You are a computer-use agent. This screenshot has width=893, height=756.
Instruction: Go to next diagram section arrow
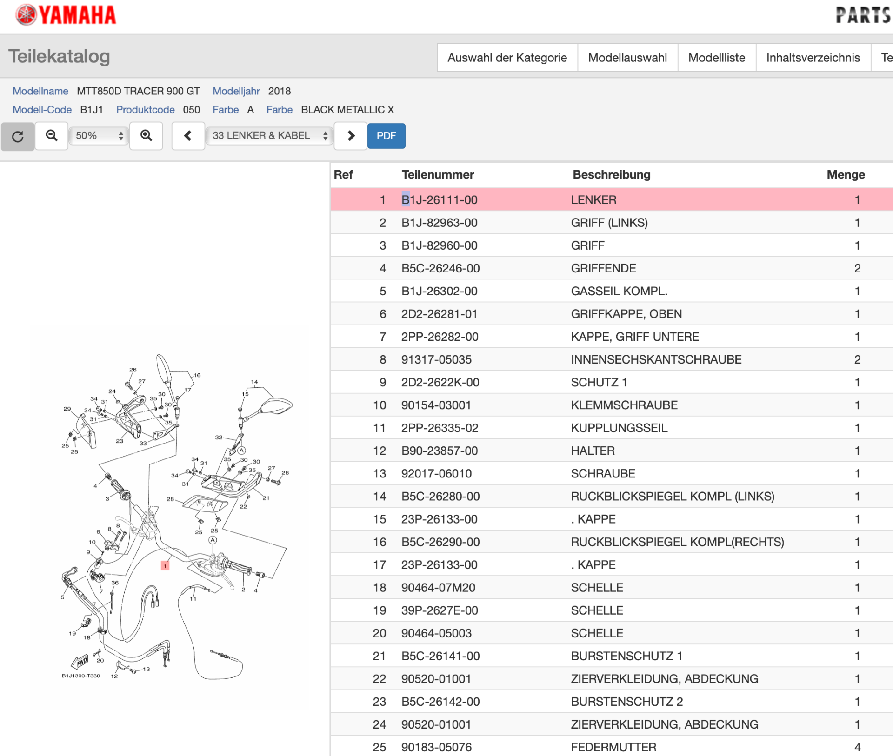[351, 136]
